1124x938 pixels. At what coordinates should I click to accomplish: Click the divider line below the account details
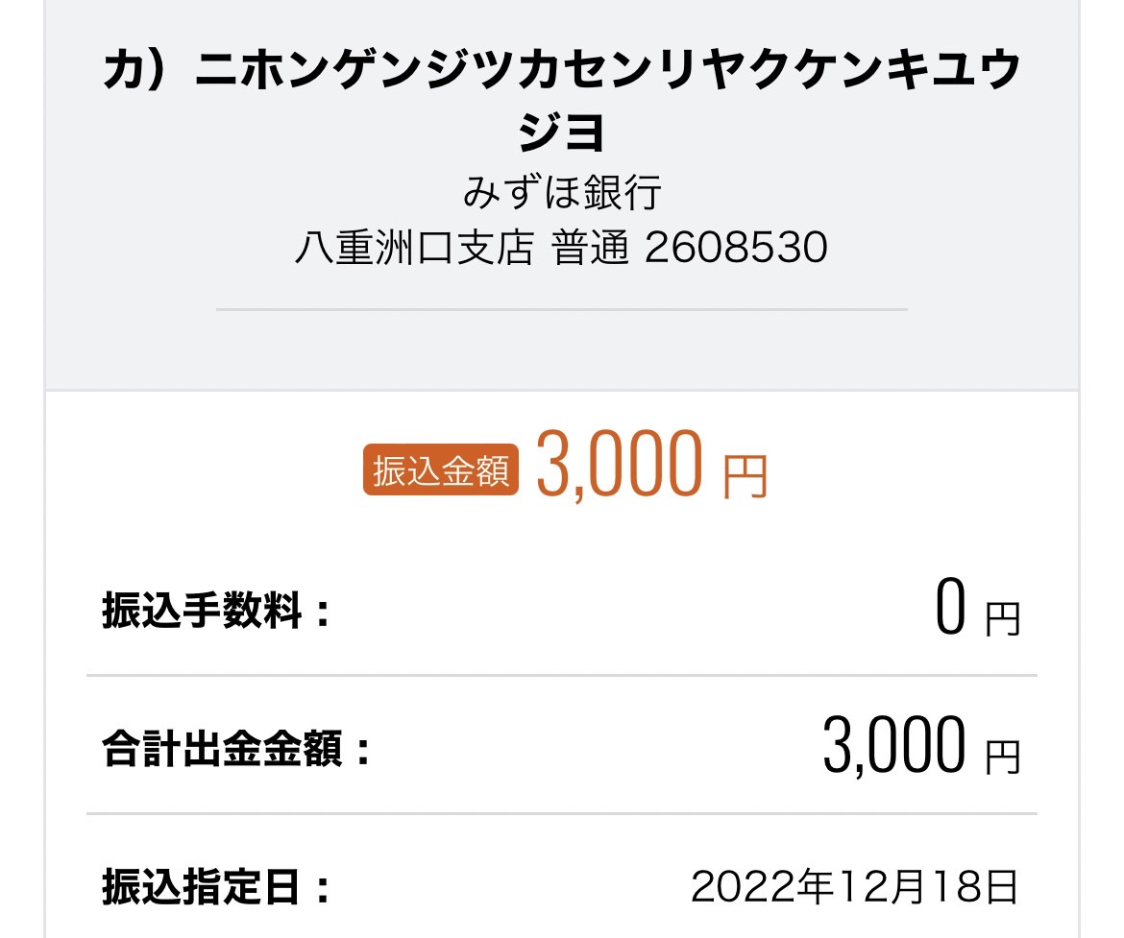pyautogui.click(x=562, y=309)
